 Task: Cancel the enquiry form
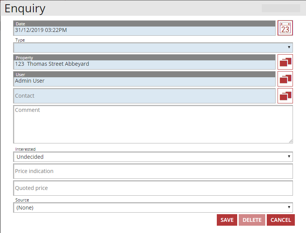[x=281, y=220]
